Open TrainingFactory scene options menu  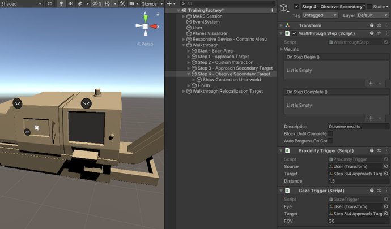point(272,10)
